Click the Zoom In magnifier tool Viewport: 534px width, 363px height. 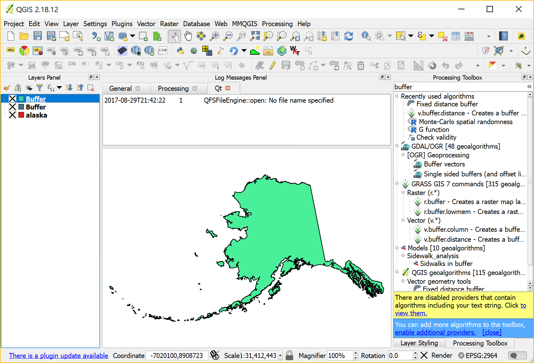(x=214, y=36)
